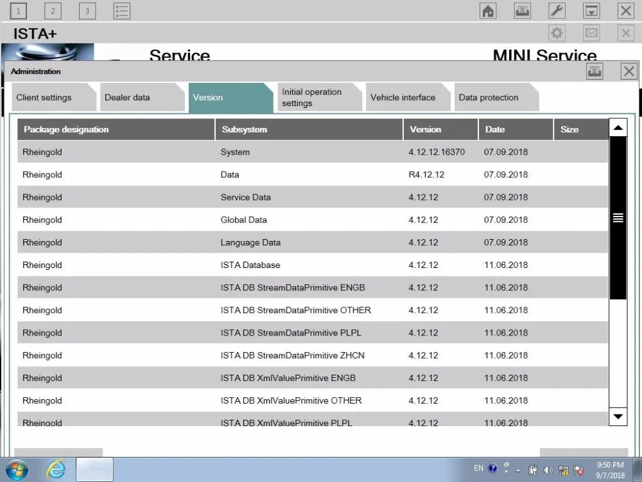This screenshot has height=482, width=642.
Task: Click the scrollbar down arrow
Action: 618,416
